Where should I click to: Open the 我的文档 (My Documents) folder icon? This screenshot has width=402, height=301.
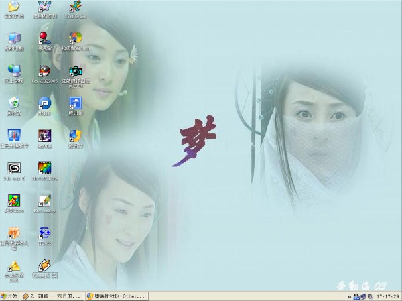point(13,7)
